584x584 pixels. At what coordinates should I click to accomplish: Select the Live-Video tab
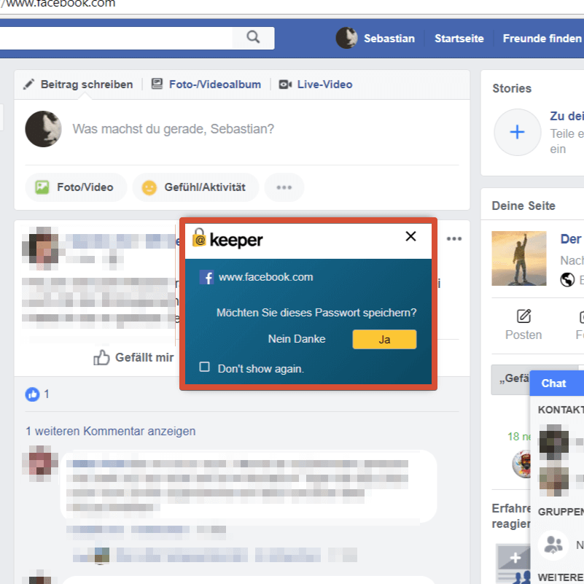(x=324, y=85)
